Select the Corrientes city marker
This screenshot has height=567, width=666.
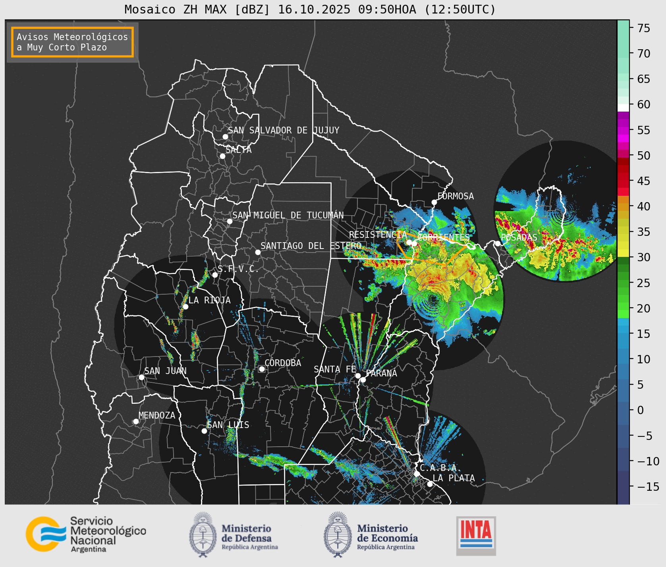(x=414, y=243)
